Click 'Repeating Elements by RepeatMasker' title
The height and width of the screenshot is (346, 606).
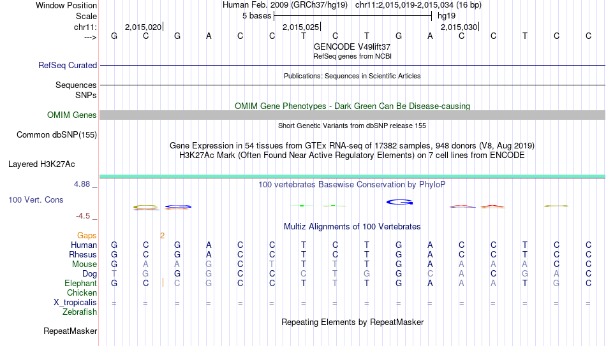point(353,322)
